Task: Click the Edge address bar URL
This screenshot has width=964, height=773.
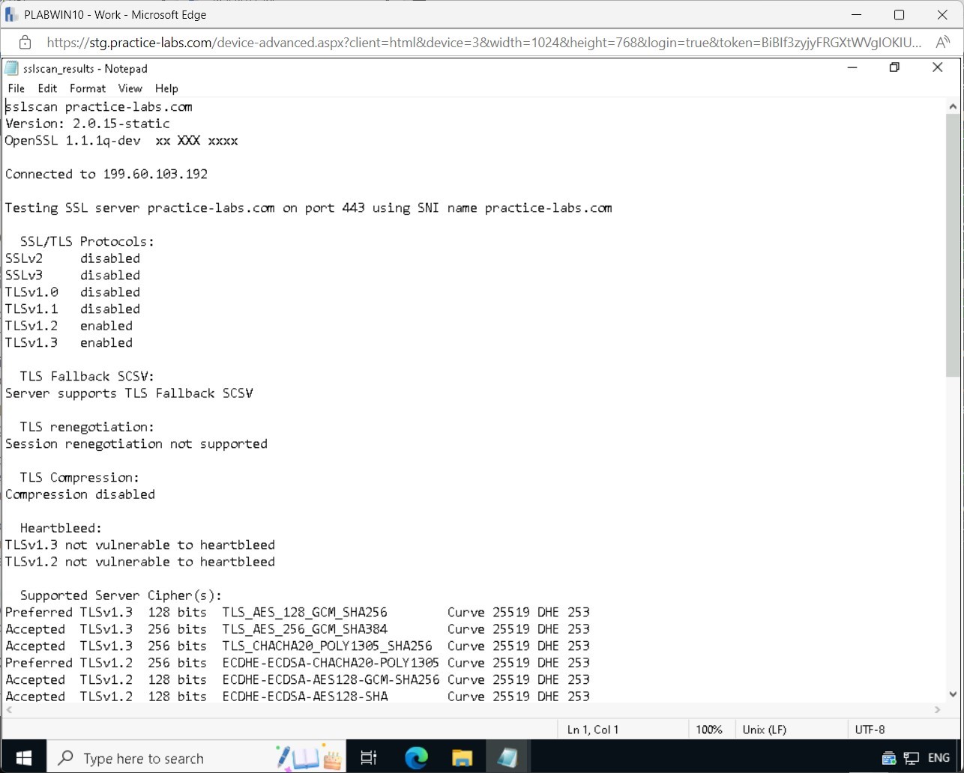Action: 483,43
